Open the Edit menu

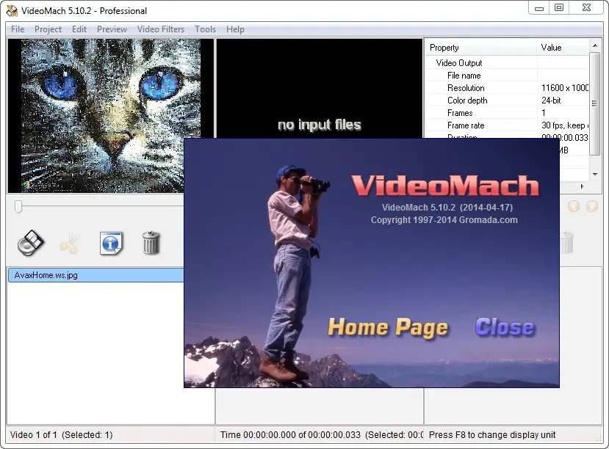79,29
